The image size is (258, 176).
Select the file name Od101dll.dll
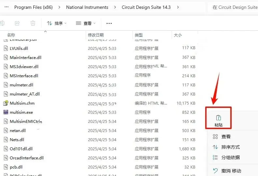[21, 149]
